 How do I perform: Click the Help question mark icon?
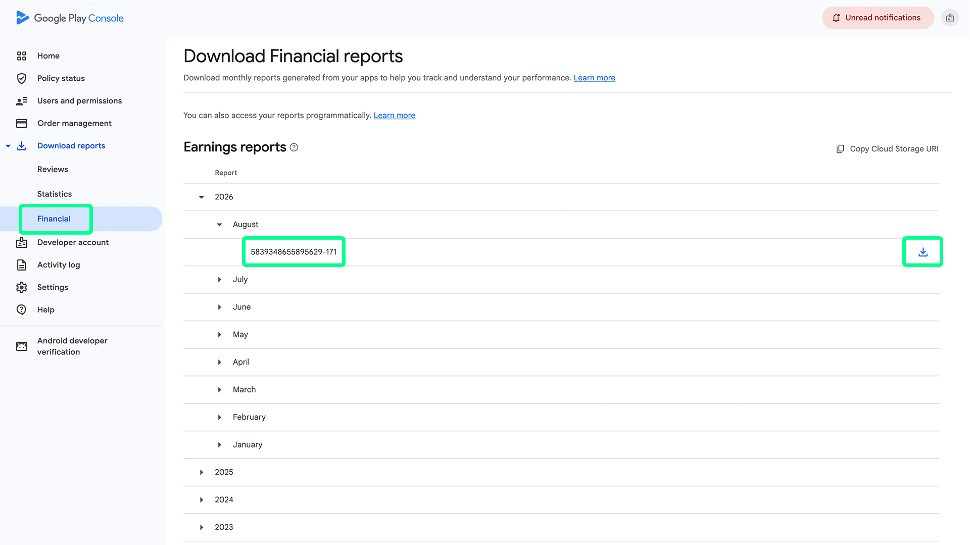[x=21, y=310]
